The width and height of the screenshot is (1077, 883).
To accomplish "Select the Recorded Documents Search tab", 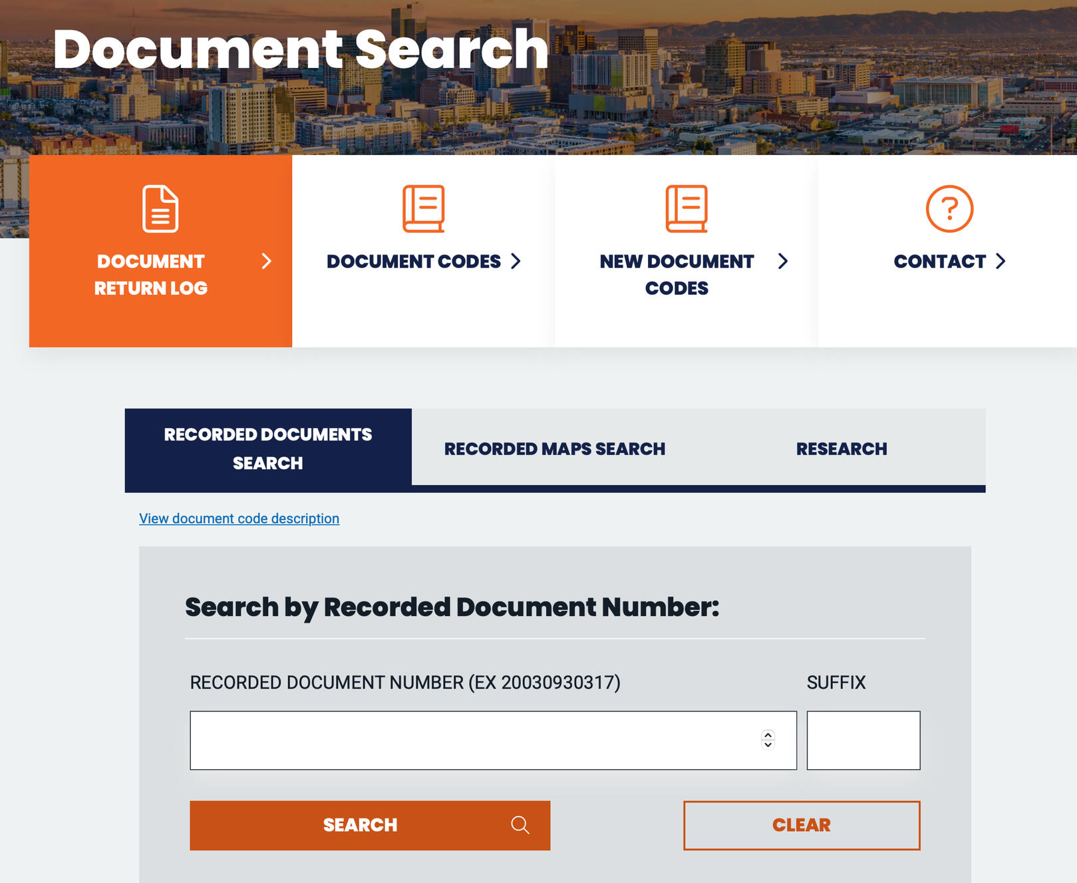I will [x=268, y=449].
